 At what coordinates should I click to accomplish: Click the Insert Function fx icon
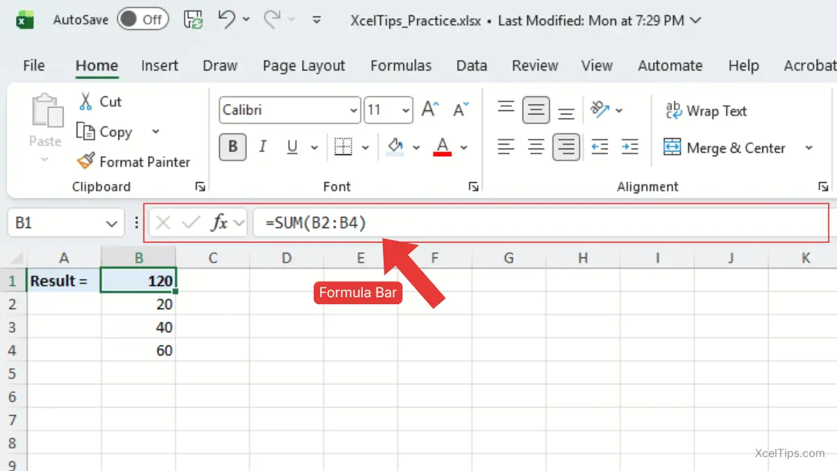[220, 223]
